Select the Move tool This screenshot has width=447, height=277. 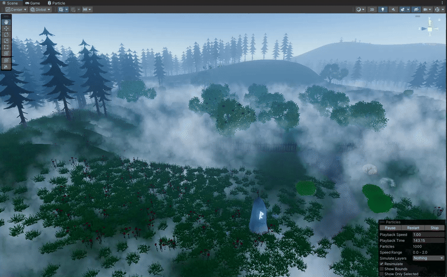pyautogui.click(x=7, y=28)
